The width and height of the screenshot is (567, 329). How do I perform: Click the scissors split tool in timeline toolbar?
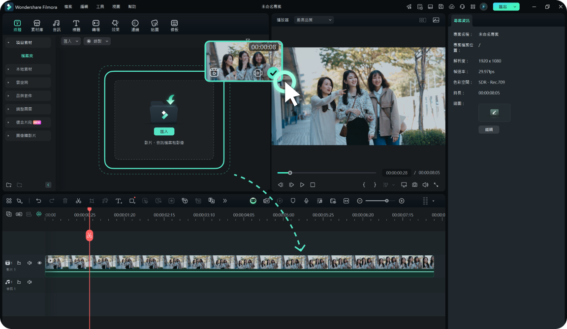(78, 201)
